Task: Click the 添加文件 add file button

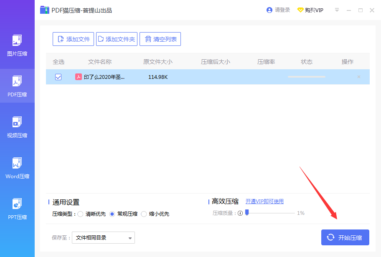Action: (x=73, y=39)
